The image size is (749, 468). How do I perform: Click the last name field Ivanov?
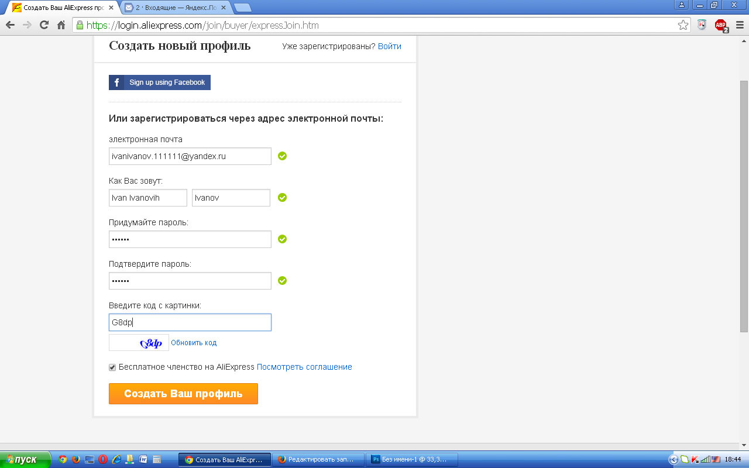click(x=231, y=198)
